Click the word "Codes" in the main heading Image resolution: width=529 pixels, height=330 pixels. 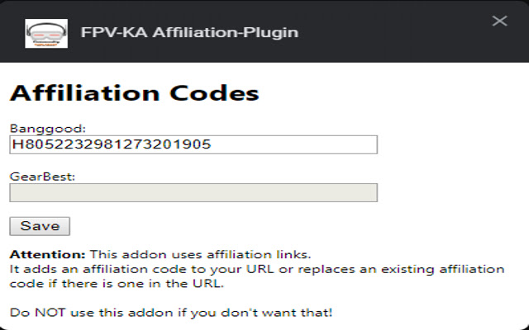point(217,93)
